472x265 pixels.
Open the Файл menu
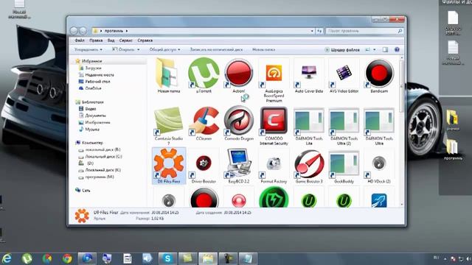pos(80,40)
